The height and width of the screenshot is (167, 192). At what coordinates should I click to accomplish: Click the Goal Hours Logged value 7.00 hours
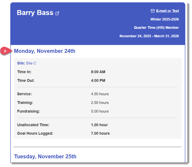click(100, 133)
